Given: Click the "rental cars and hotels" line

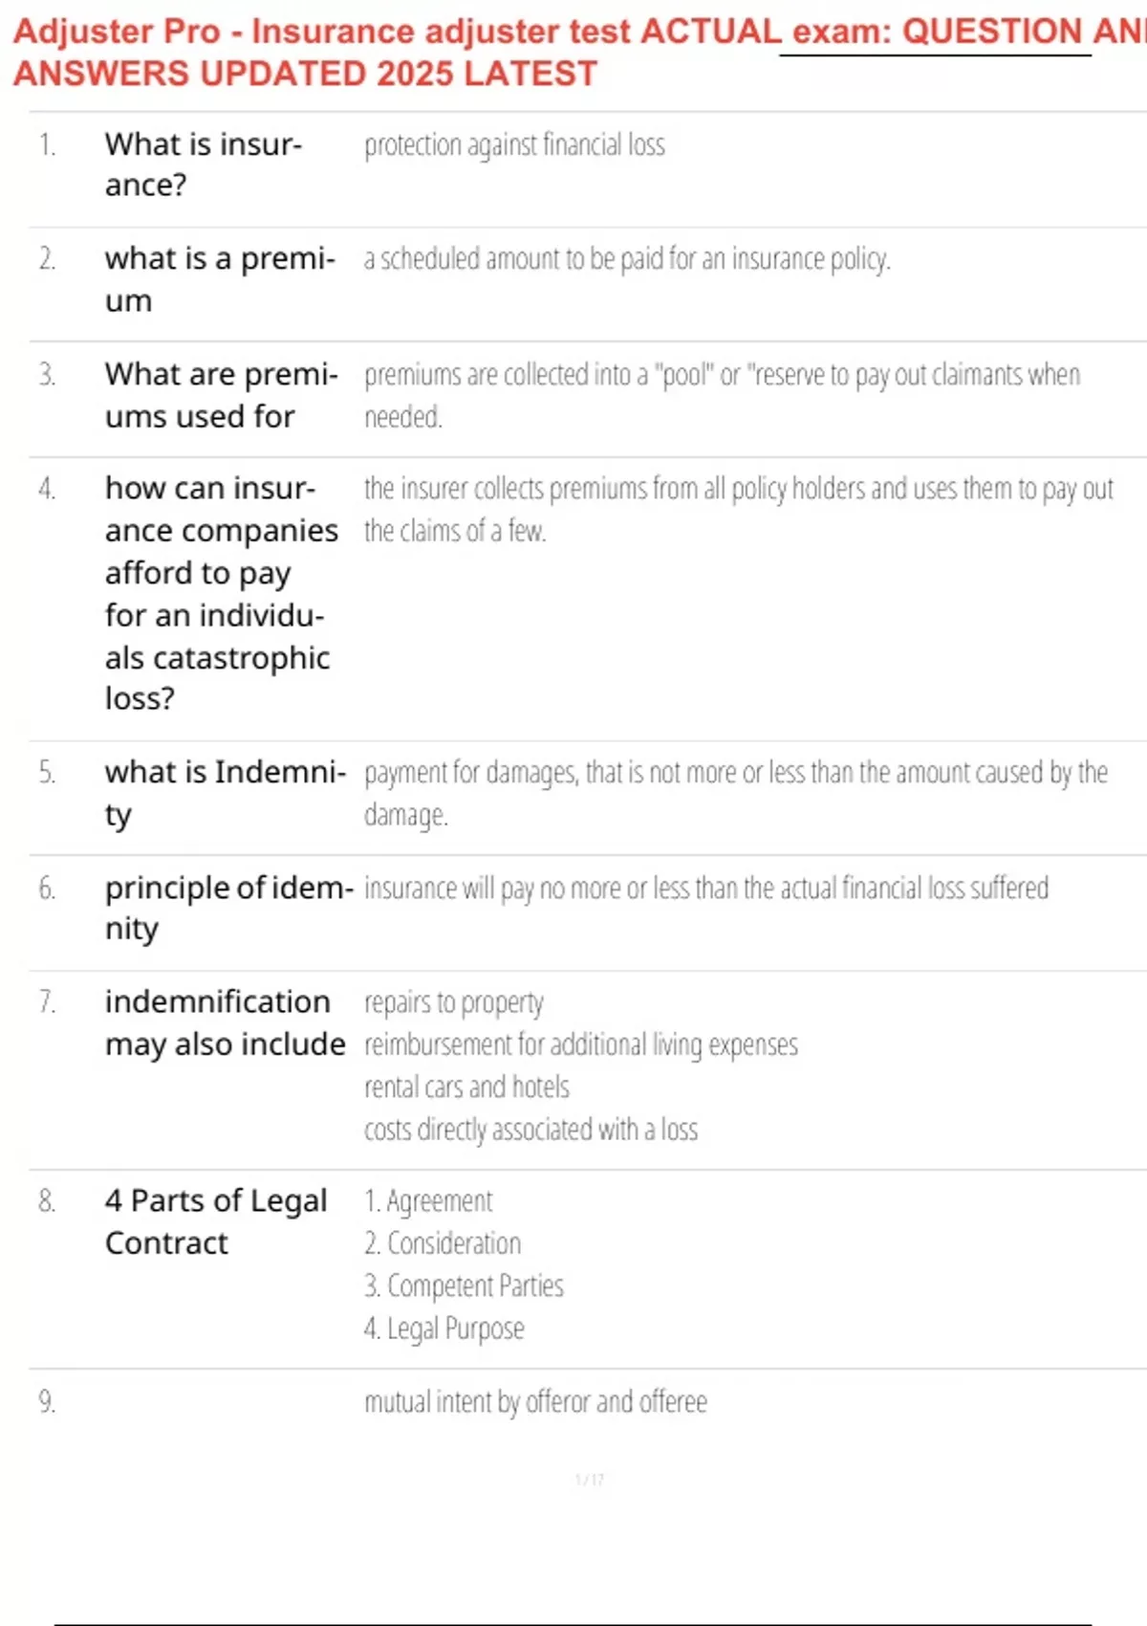Looking at the screenshot, I should point(466,1088).
